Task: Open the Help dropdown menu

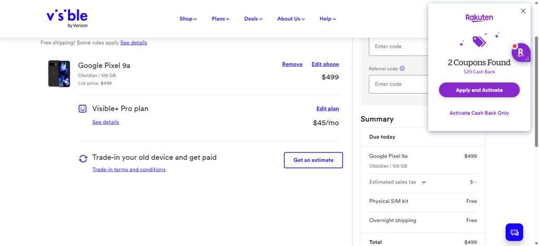Action: [327, 19]
